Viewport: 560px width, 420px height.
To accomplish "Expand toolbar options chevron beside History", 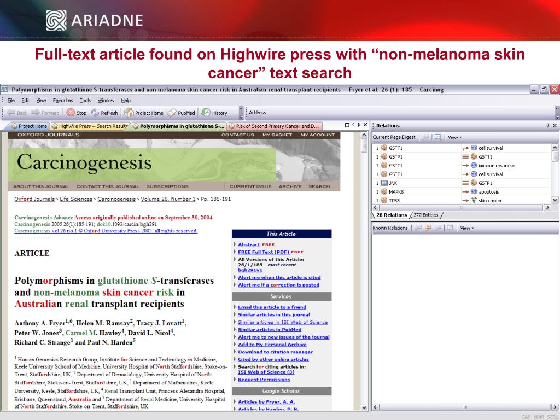I will (x=241, y=113).
